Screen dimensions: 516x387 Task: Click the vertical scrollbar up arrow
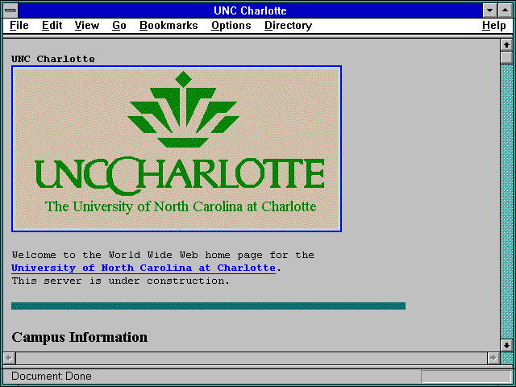click(506, 45)
